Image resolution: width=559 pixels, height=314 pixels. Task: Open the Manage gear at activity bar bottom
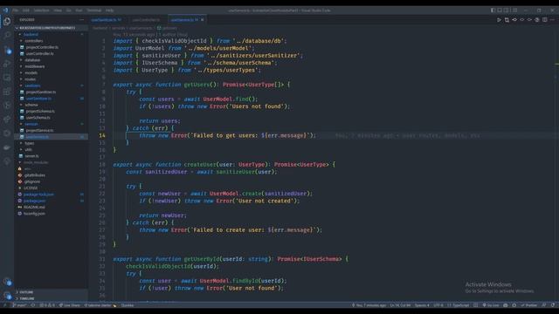coord(7,295)
